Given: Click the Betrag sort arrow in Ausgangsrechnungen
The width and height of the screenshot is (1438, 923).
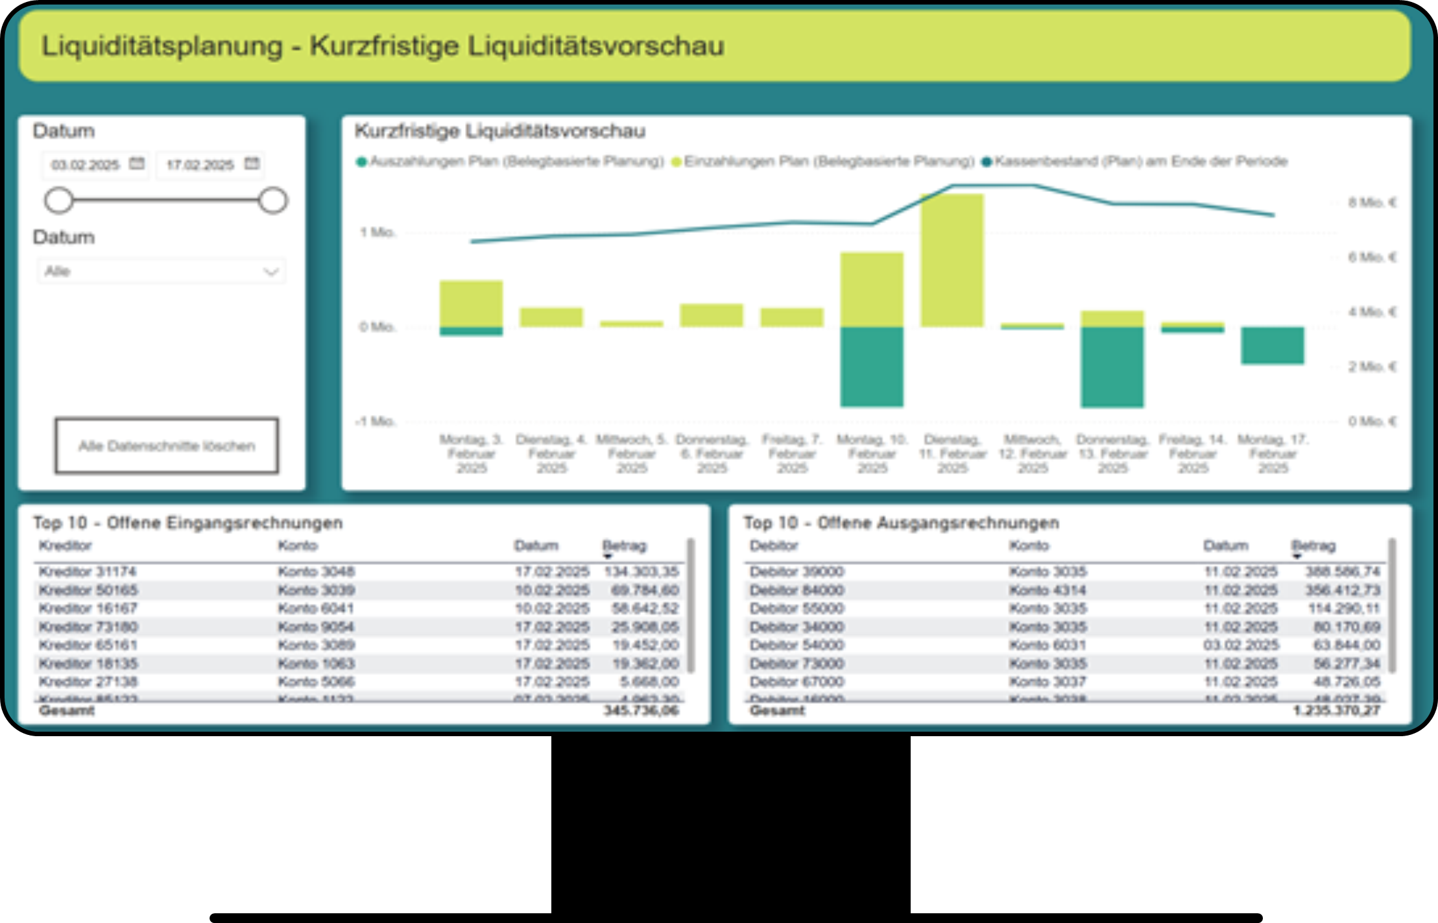Looking at the screenshot, I should [1296, 557].
